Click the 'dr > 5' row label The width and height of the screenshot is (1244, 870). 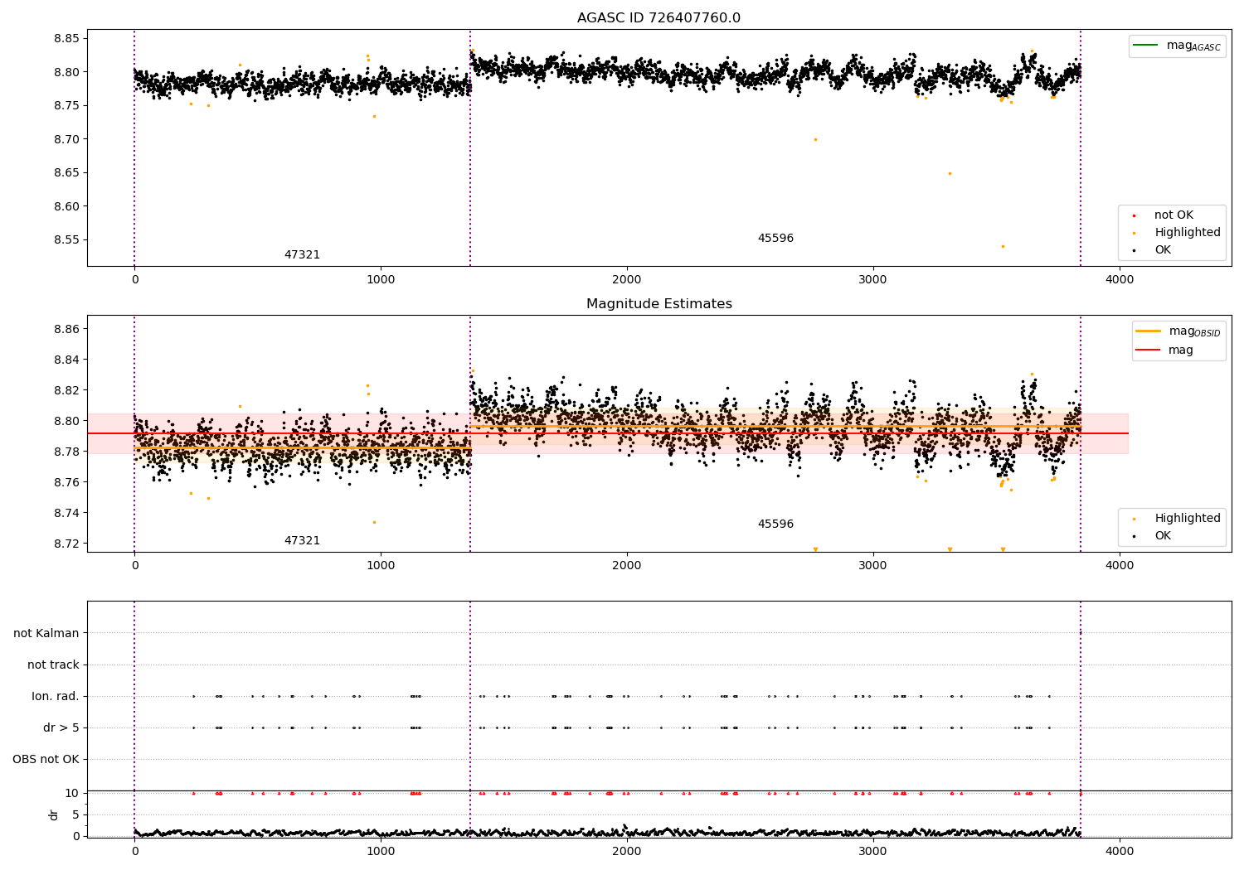(x=61, y=727)
